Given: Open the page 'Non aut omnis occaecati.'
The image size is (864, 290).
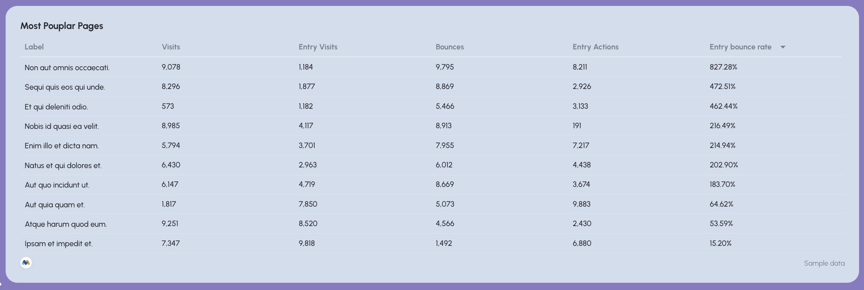Looking at the screenshot, I should coord(67,67).
